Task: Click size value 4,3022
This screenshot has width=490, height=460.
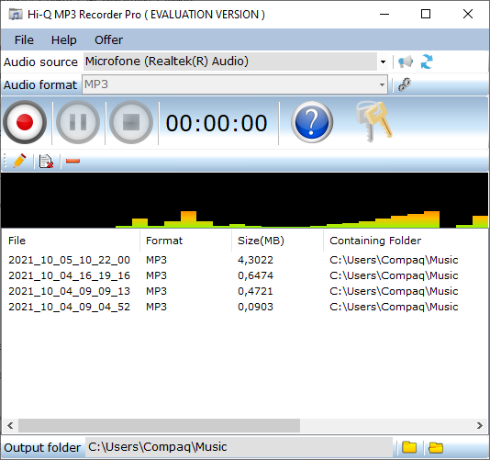Action: coord(255,260)
